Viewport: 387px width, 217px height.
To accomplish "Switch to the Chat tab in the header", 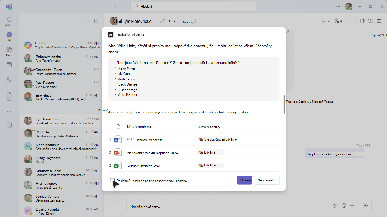I will coord(173,21).
